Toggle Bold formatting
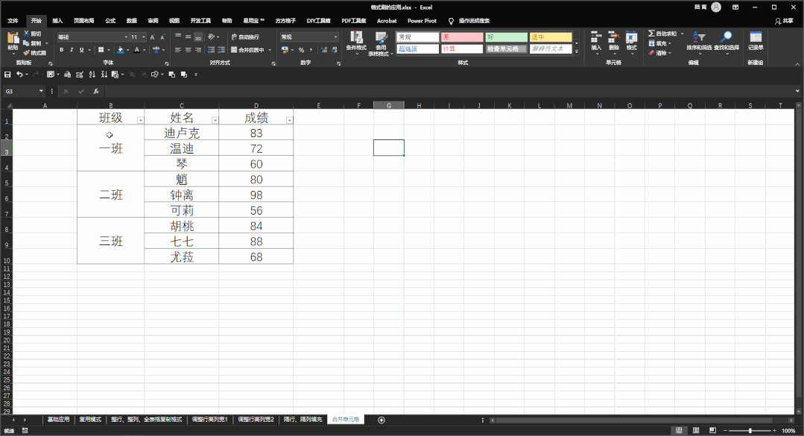The width and height of the screenshot is (804, 436). [62, 50]
